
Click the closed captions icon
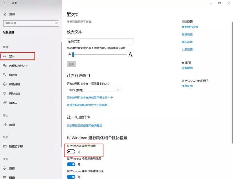point(5,147)
